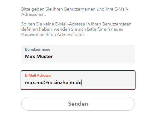Screen dimensions: 153x114
Task: Click the word Benutzernamen in first paragraph
Action: [80, 9]
